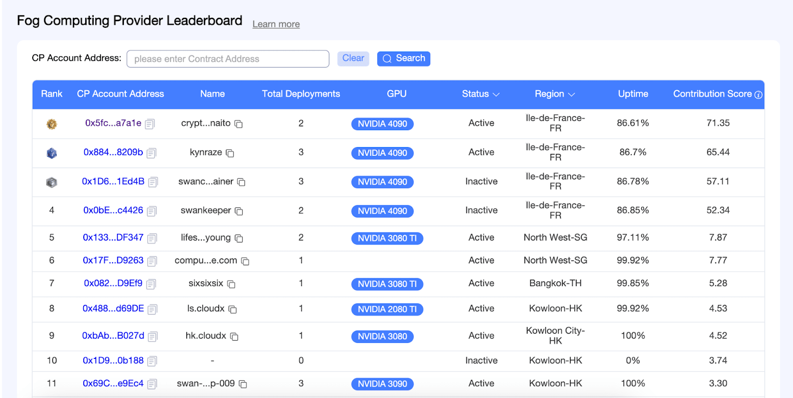Viewport: 793px width, 398px height.
Task: Click the Rank column header
Action: [52, 94]
